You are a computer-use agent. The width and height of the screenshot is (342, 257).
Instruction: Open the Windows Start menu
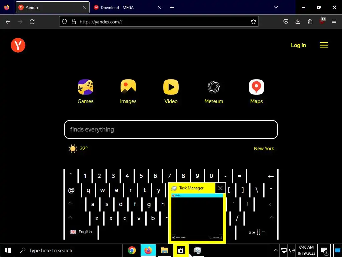point(8,250)
